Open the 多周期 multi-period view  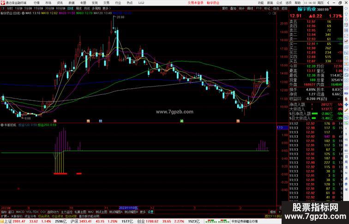click(96, 8)
